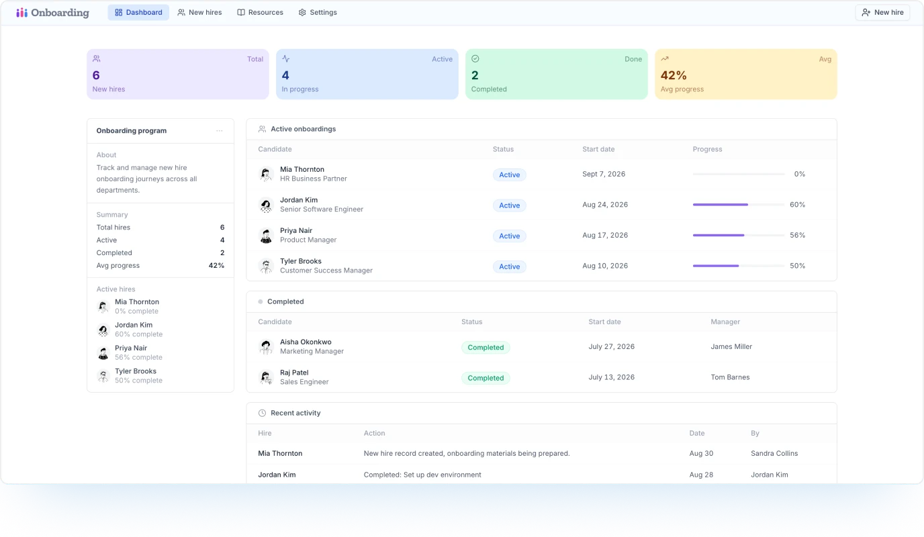Click '60% complete' under Jordan Kim in sidebar
The image size is (924, 537).
coord(138,334)
